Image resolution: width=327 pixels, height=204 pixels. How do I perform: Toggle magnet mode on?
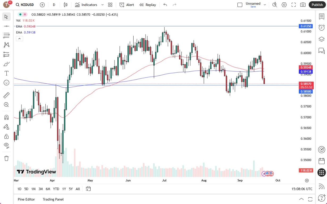(6, 117)
